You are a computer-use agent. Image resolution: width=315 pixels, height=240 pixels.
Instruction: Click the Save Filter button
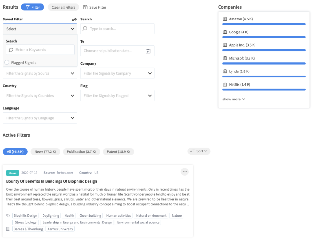click(x=95, y=7)
